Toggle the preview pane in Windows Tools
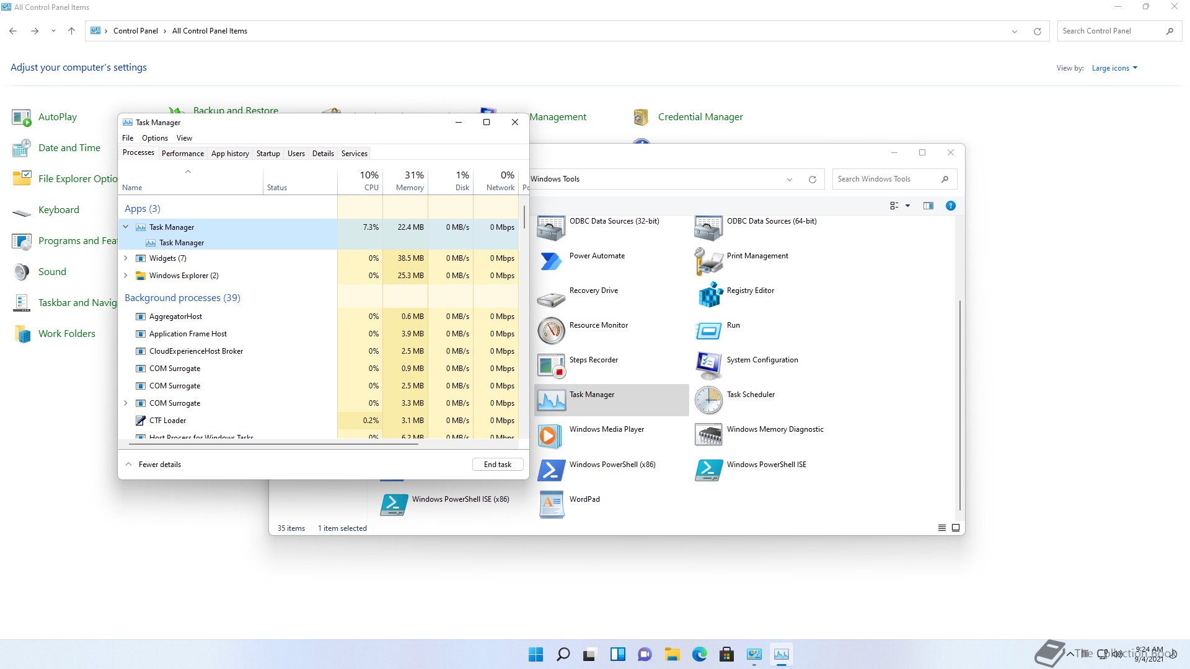This screenshot has height=669, width=1190. (x=928, y=206)
